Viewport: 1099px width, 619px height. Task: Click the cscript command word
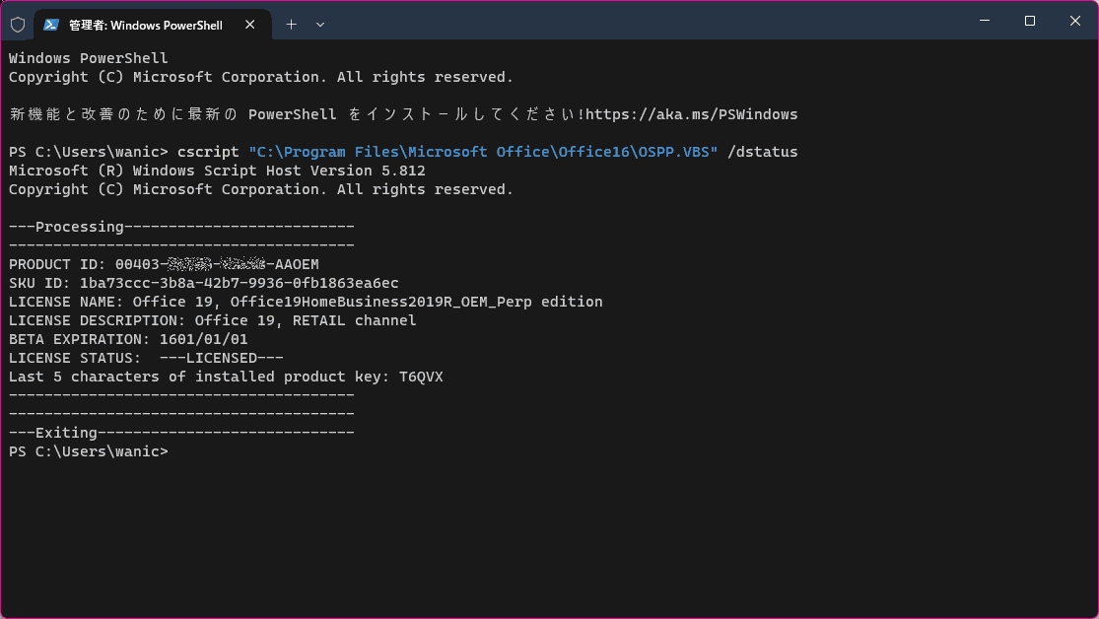[x=208, y=152]
